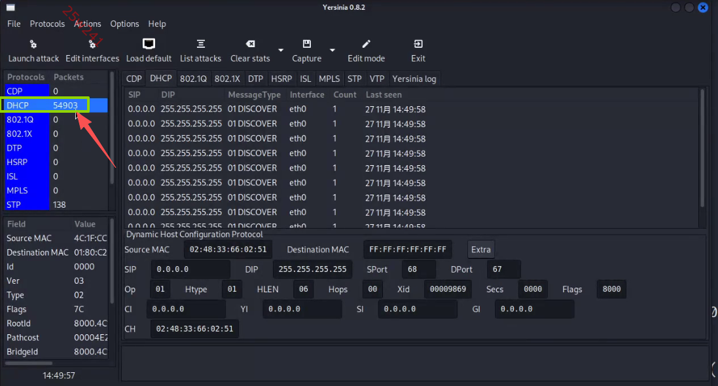The height and width of the screenshot is (386, 718).
Task: Click the Capture toolbar icon
Action: [307, 44]
